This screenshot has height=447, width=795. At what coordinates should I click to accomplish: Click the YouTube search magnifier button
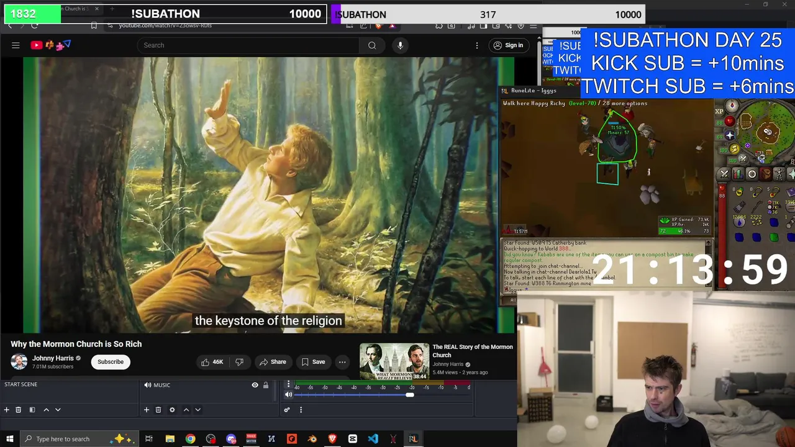click(x=371, y=45)
